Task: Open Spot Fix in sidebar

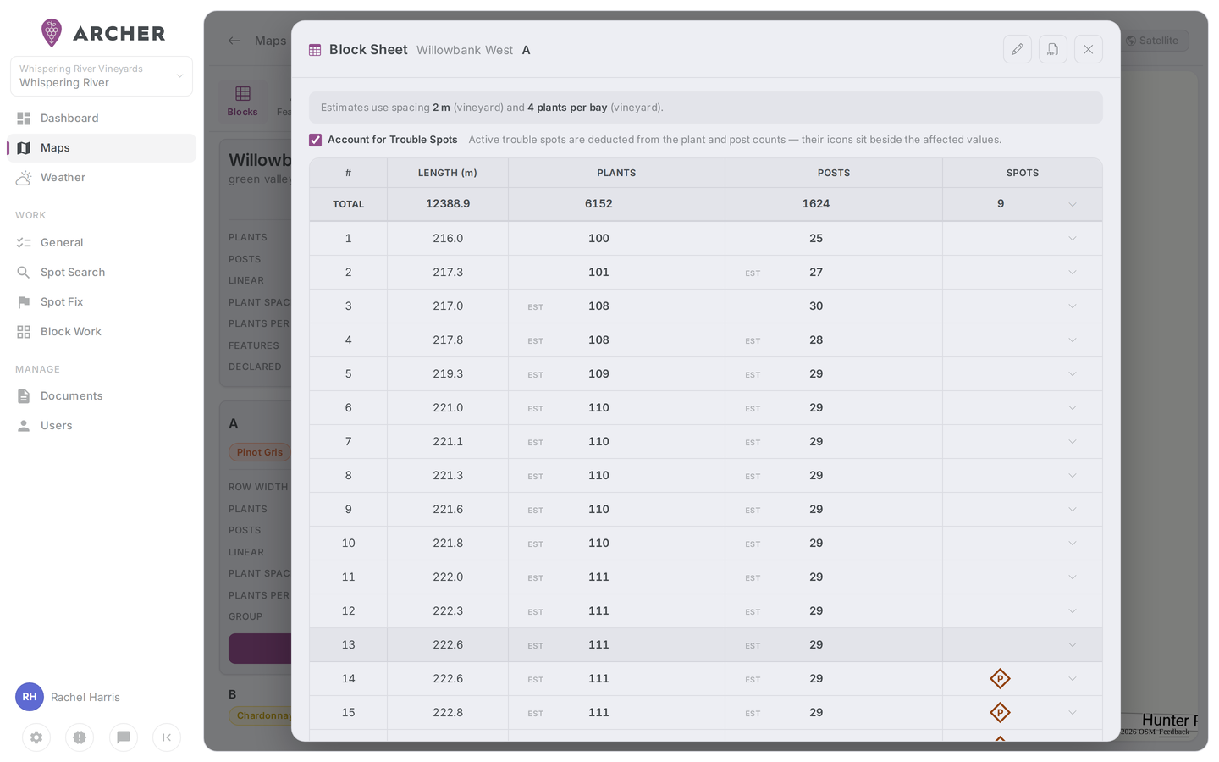Action: (x=102, y=301)
